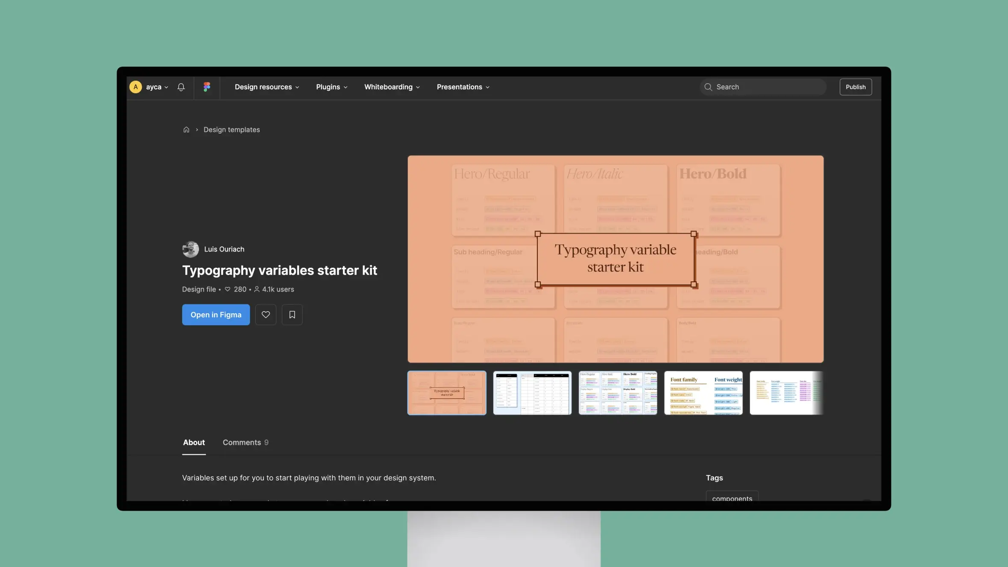1008x567 pixels.
Task: Click Open in Figma button
Action: point(216,314)
